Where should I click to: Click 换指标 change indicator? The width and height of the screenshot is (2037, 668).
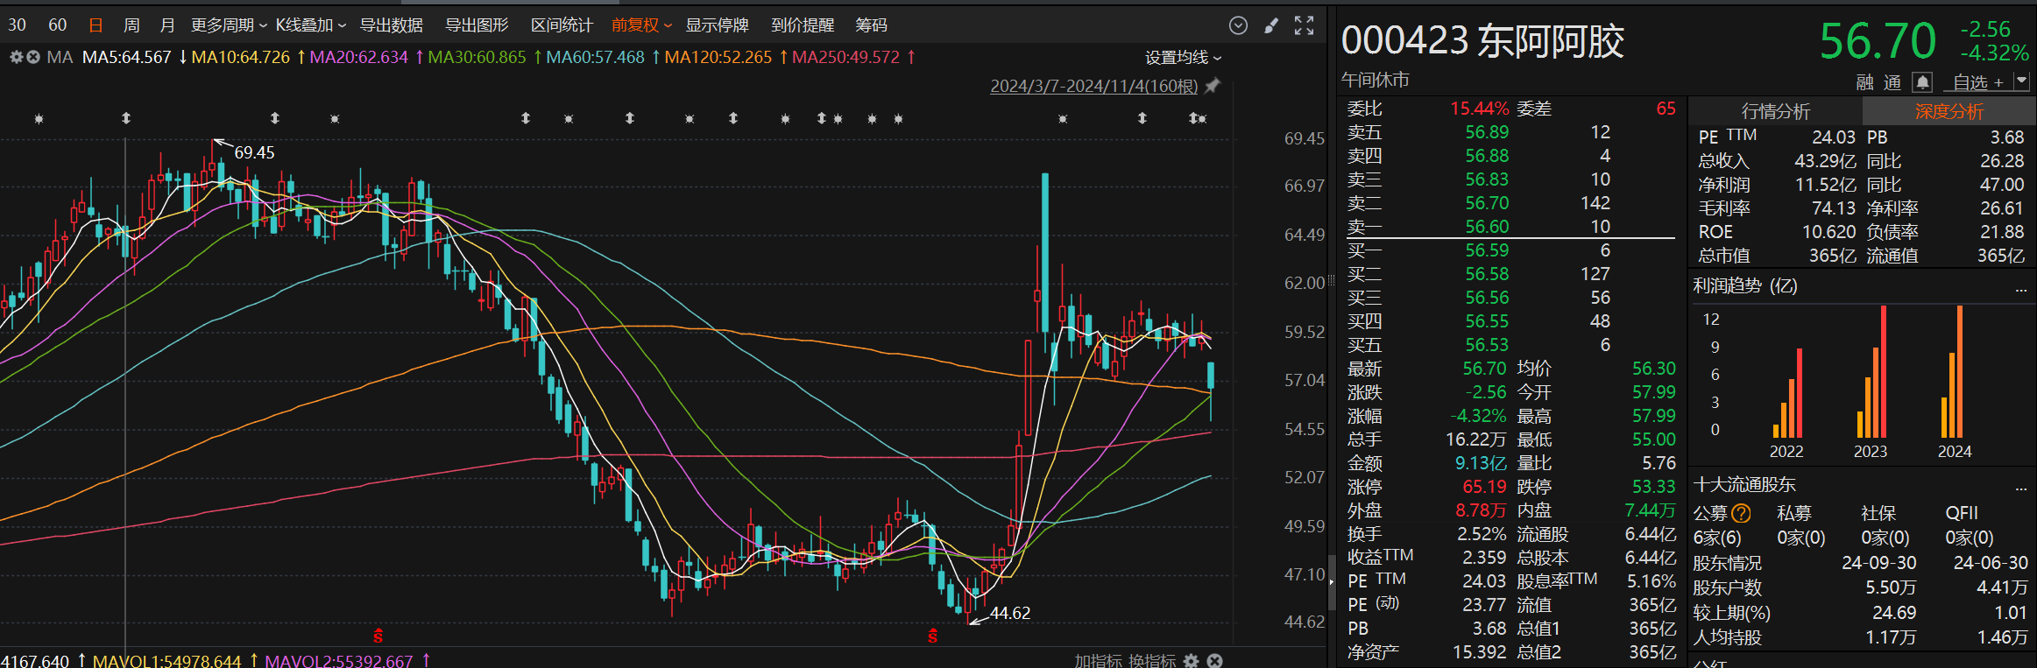pos(1150,661)
